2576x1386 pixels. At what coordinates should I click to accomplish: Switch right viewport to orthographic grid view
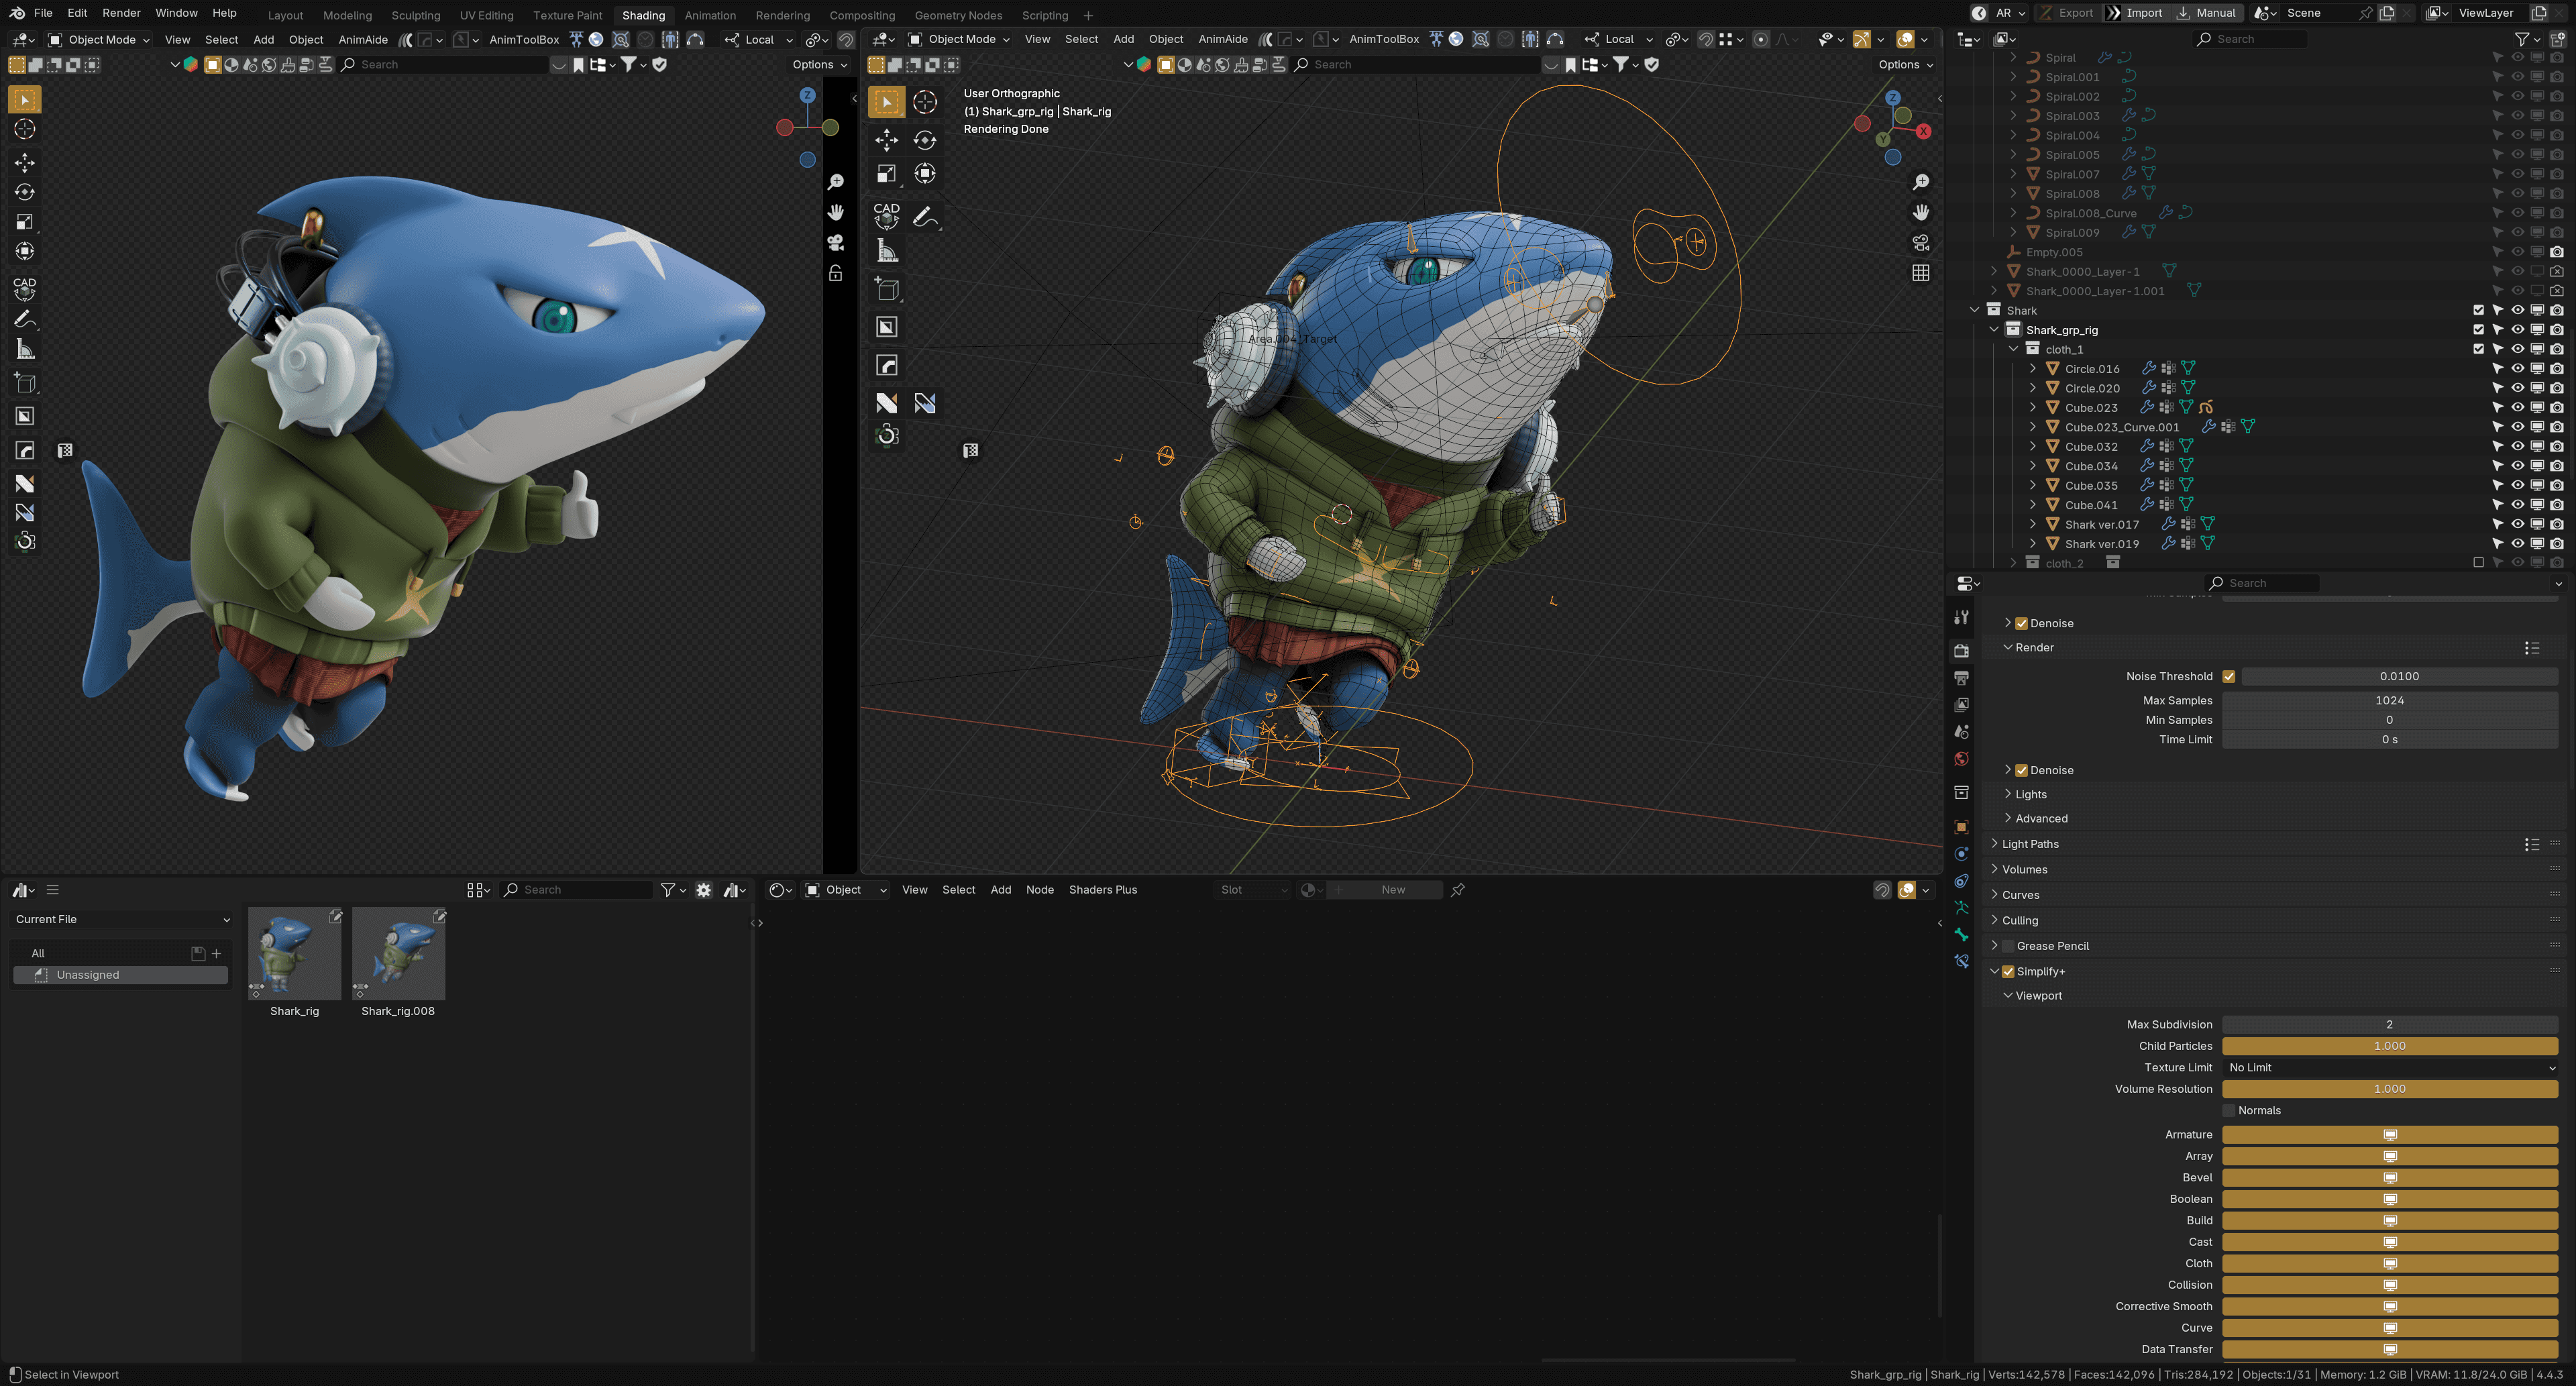click(1920, 273)
